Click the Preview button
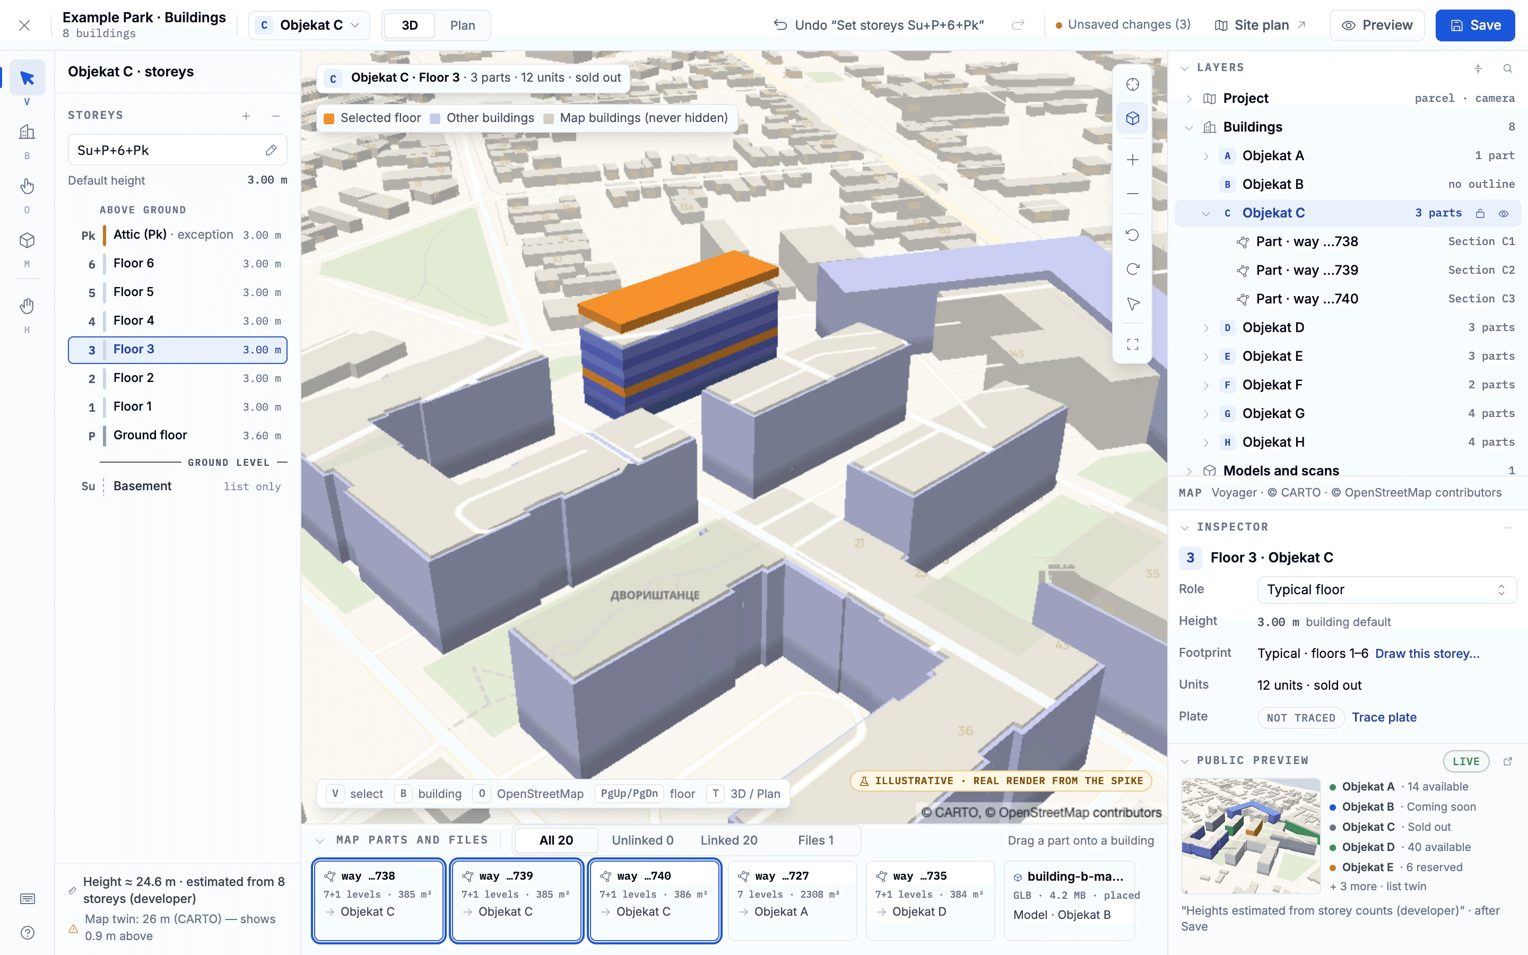 click(x=1376, y=25)
